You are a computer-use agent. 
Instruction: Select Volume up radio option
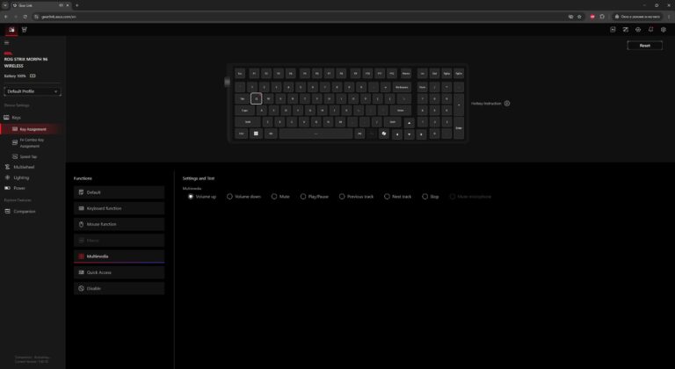tap(191, 196)
